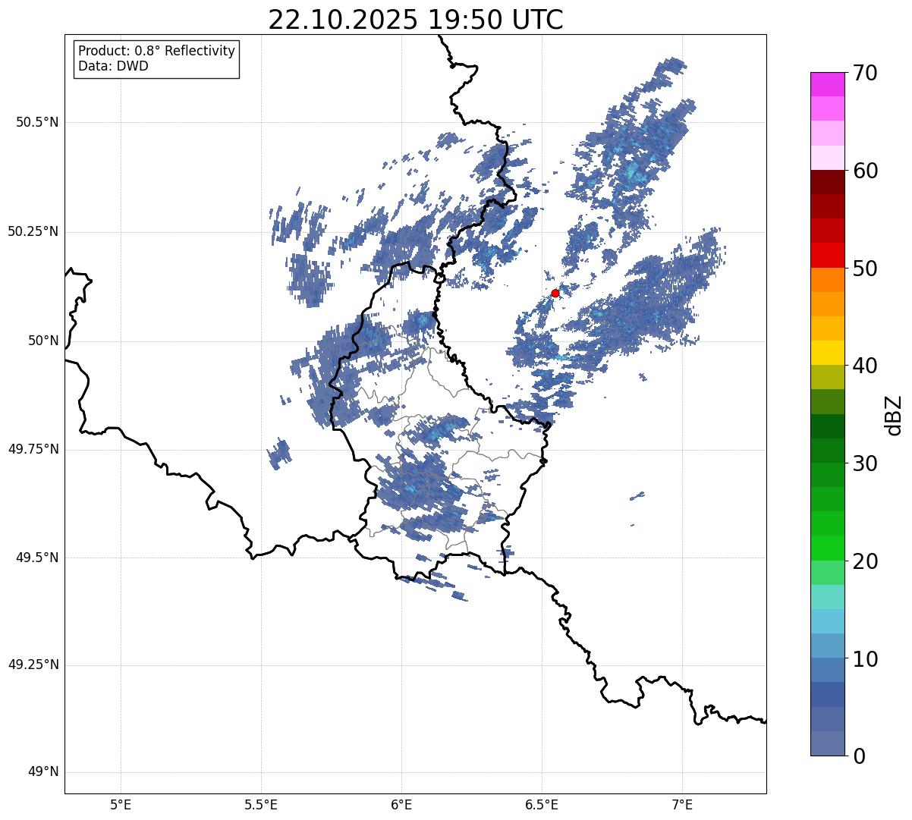912x820 pixels.
Task: Click the colorbar tick label 50
Action: click(x=865, y=269)
